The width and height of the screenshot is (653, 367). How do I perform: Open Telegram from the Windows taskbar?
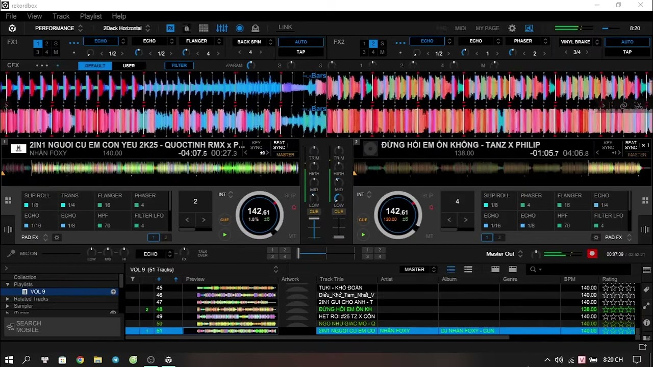coord(115,360)
